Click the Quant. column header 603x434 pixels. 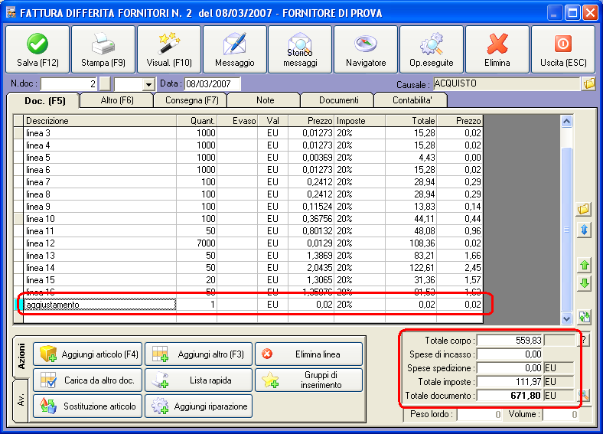pyautogui.click(x=197, y=121)
